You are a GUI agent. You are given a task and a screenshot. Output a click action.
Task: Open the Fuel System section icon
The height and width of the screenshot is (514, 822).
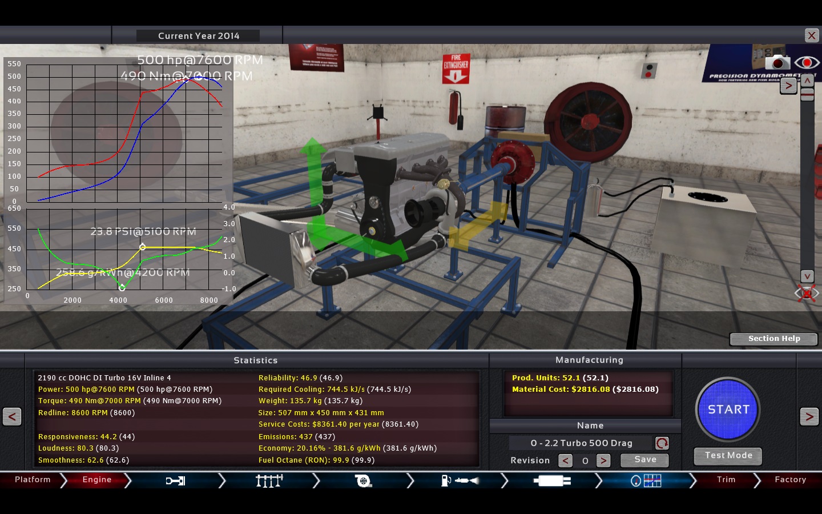click(x=460, y=481)
